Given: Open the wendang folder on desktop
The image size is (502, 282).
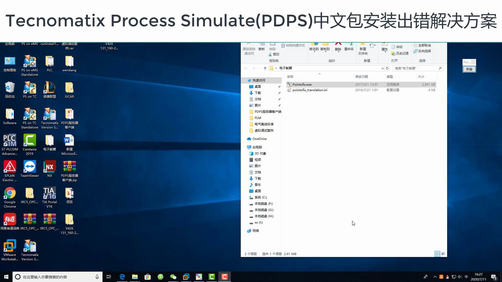Looking at the screenshot, I should pos(69,64).
